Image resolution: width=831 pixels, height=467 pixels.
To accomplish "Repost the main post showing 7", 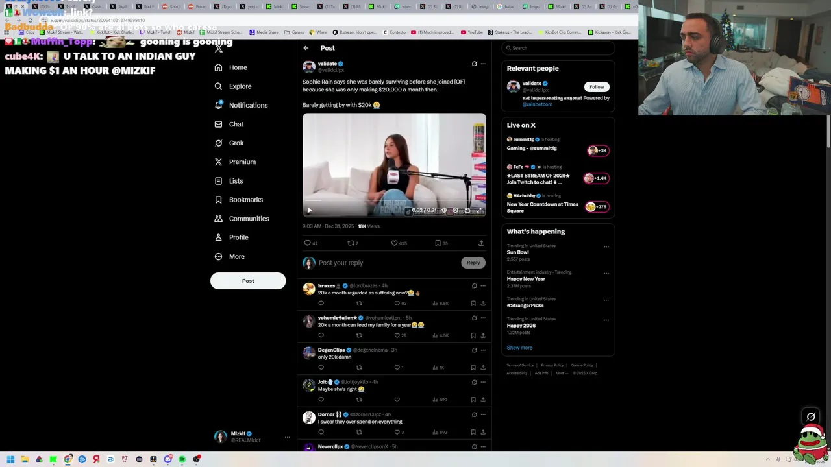I will [353, 243].
